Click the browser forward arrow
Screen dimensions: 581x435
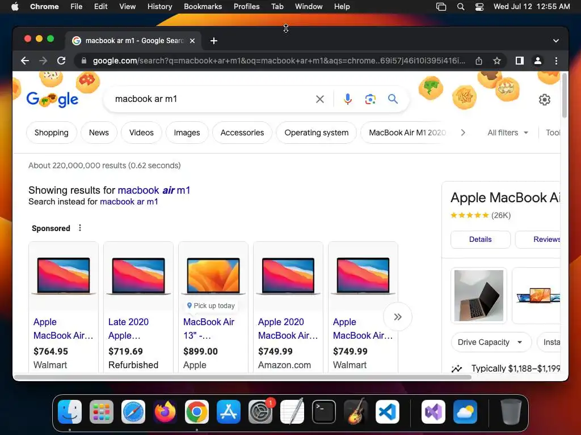[43, 61]
